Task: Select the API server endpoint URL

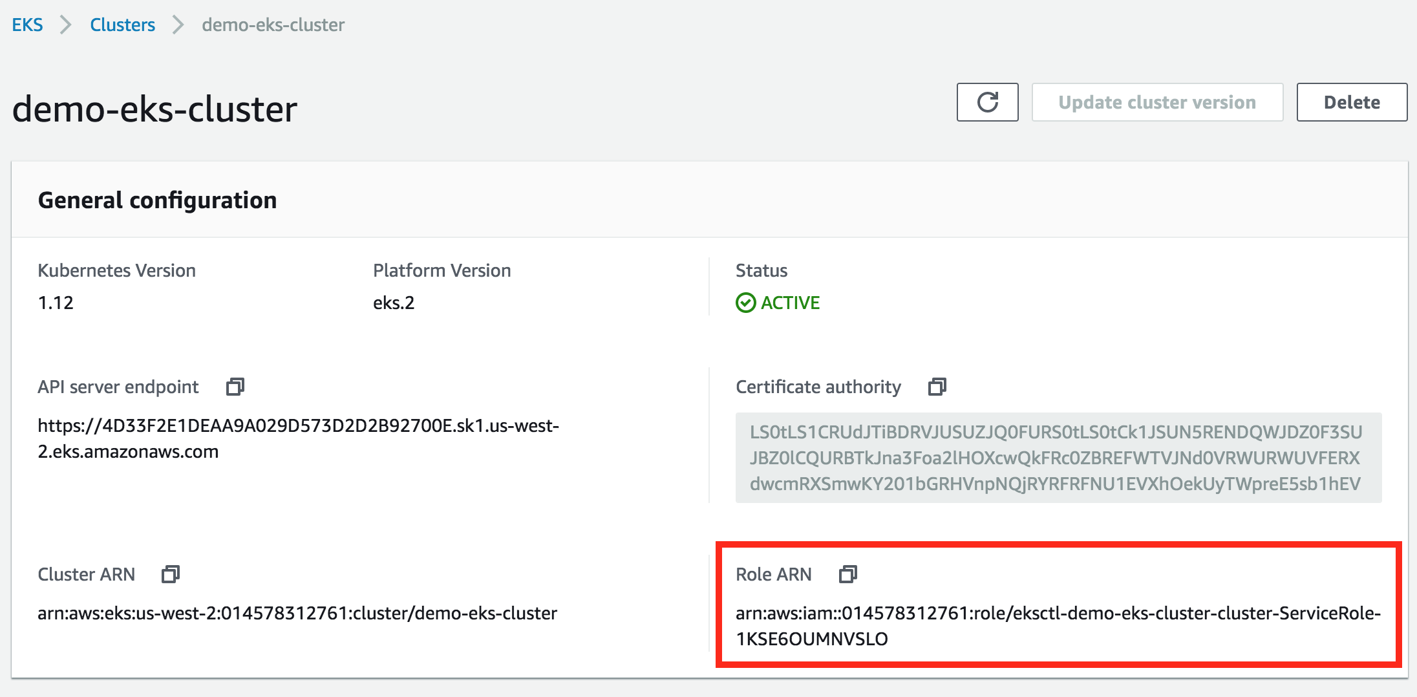Action: [298, 438]
